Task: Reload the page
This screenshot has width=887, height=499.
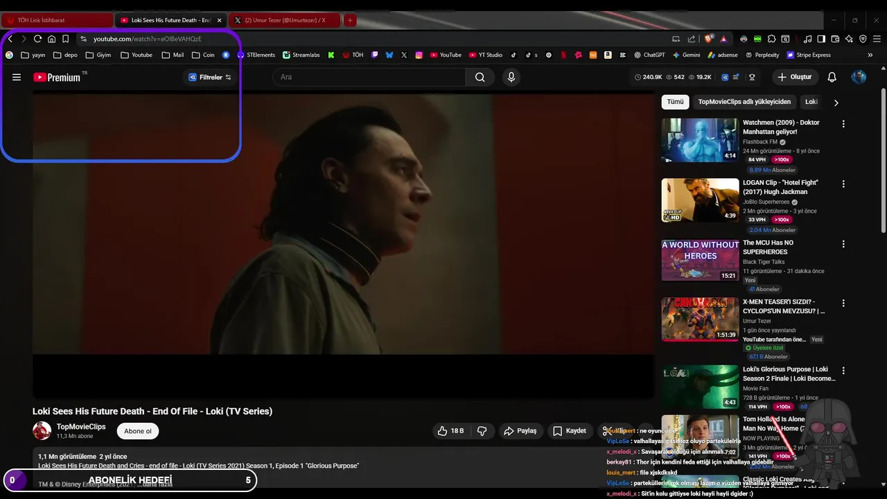Action: pos(37,39)
